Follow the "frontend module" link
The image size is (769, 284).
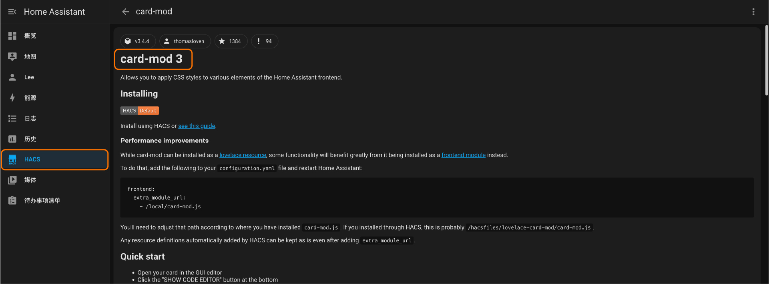point(463,155)
